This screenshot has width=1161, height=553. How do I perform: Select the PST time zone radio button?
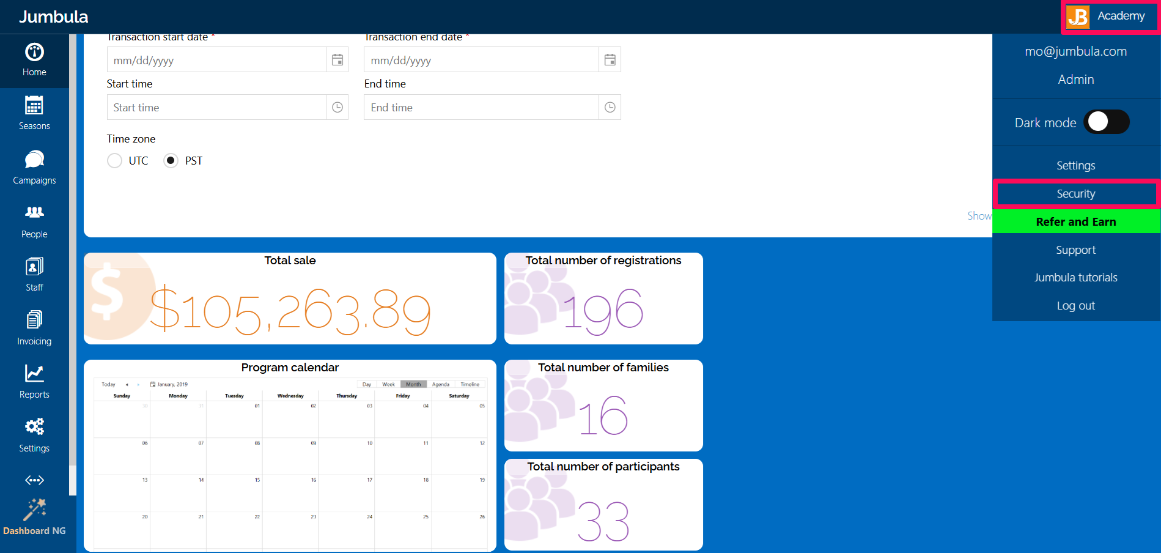pos(171,161)
